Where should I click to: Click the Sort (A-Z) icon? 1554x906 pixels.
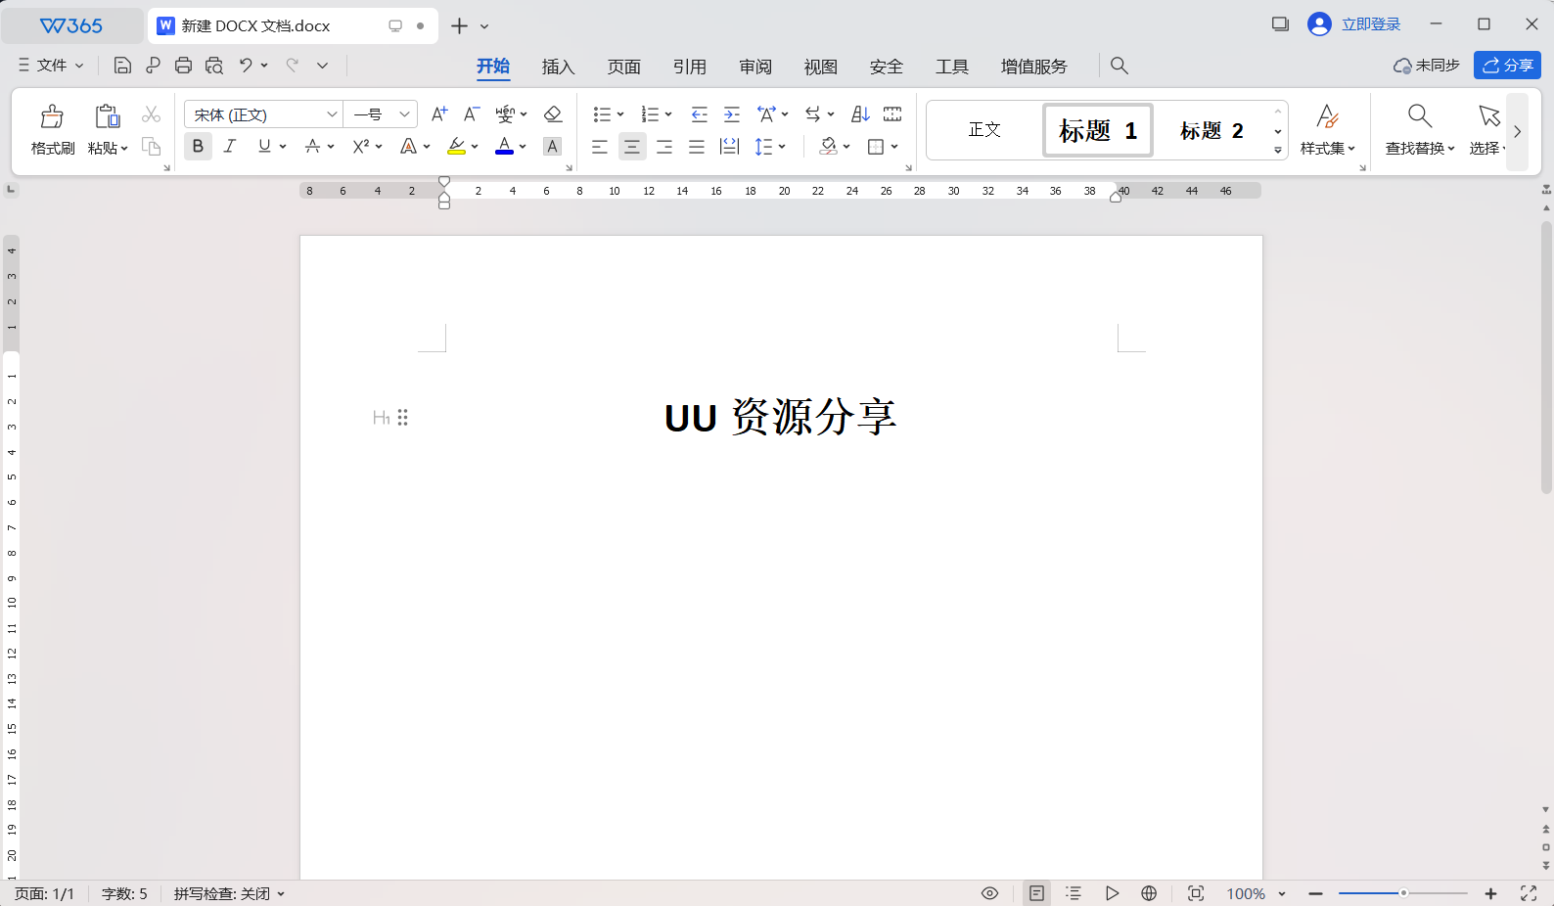(x=860, y=114)
